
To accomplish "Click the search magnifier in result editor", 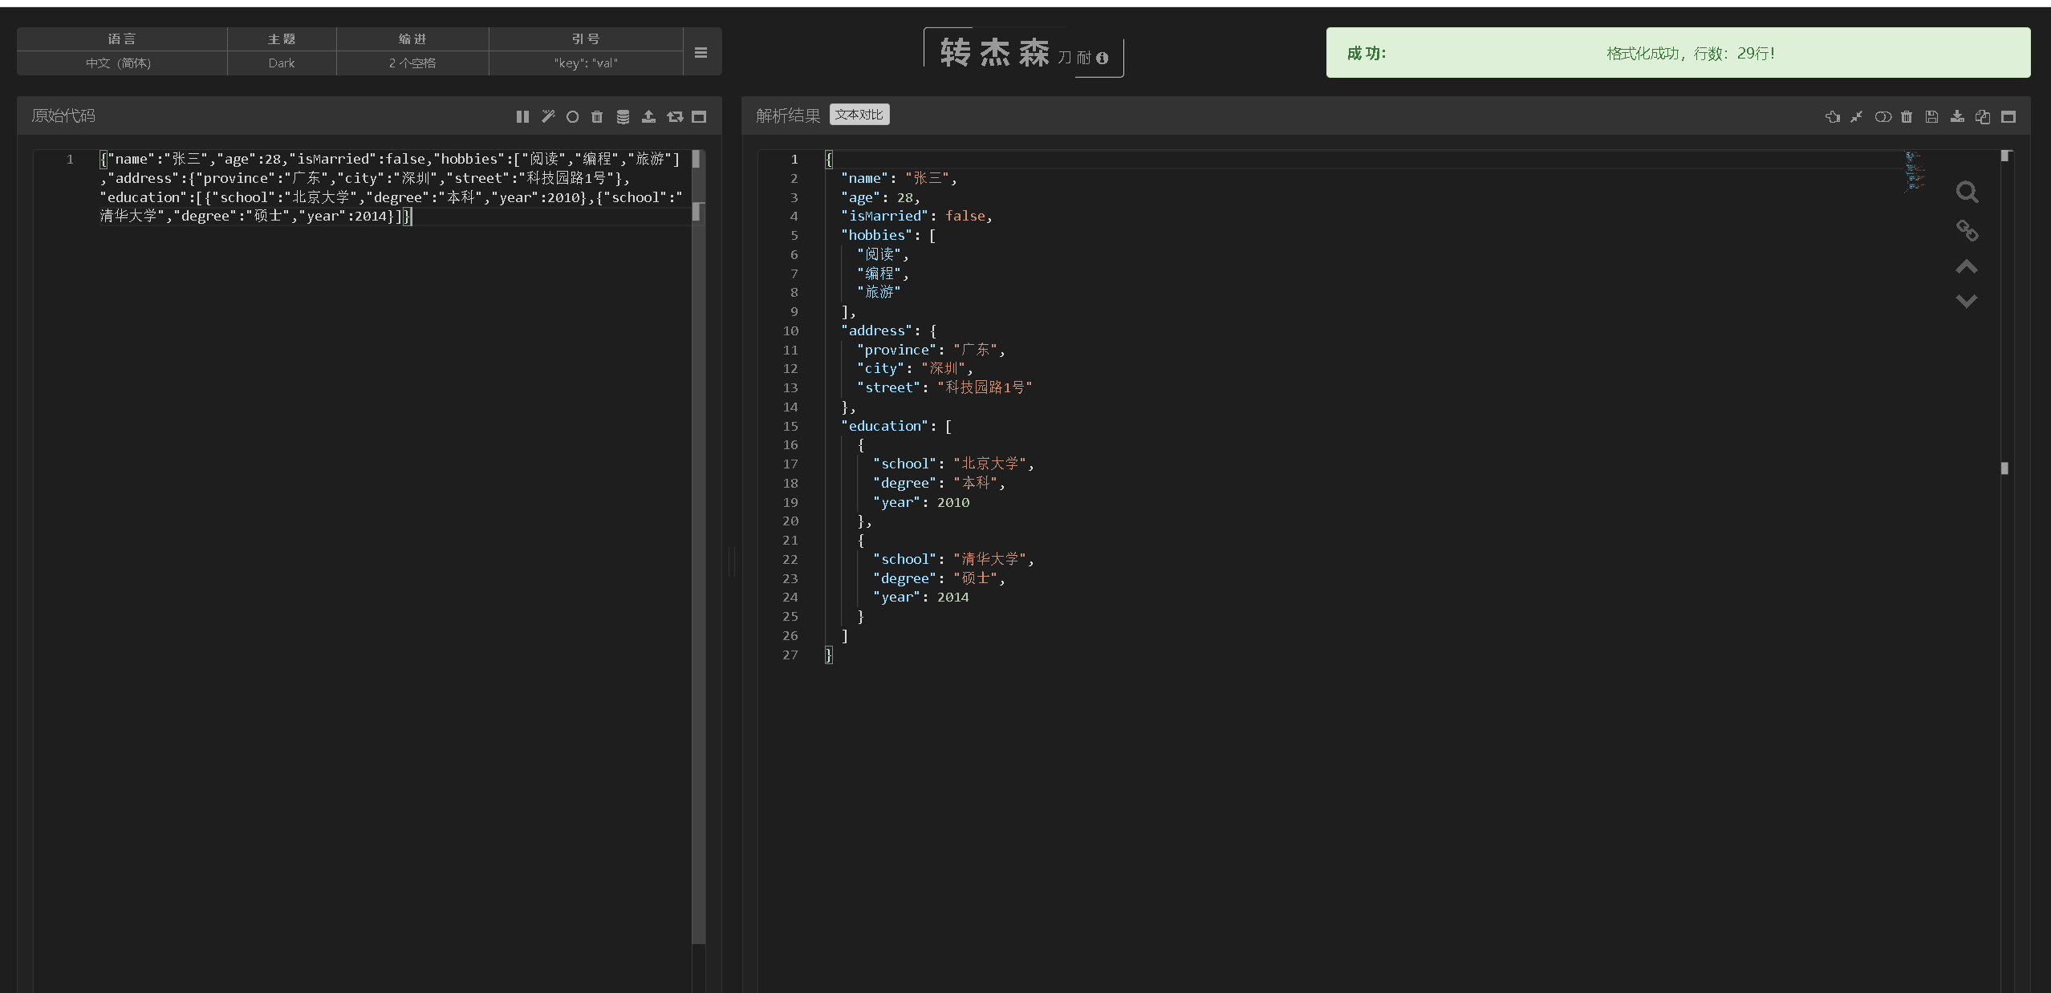I will point(1967,193).
